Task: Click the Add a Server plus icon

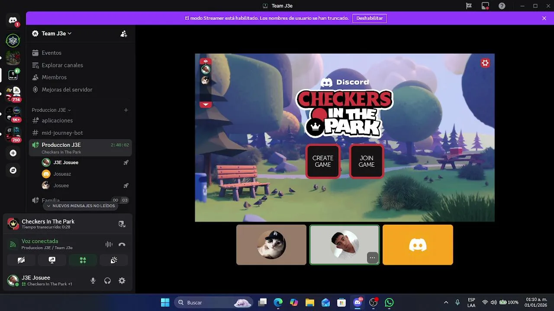Action: click(x=13, y=153)
